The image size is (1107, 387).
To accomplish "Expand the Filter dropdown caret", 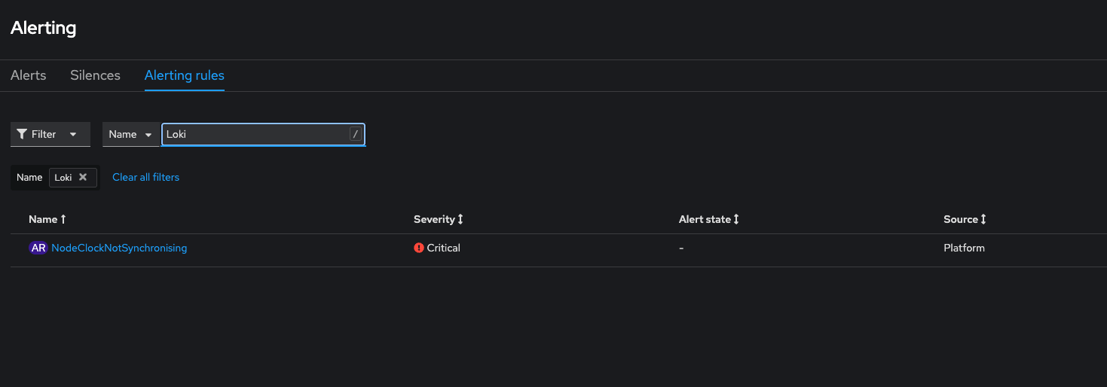I will [x=73, y=134].
